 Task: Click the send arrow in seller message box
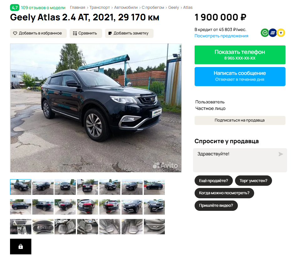[x=281, y=154]
